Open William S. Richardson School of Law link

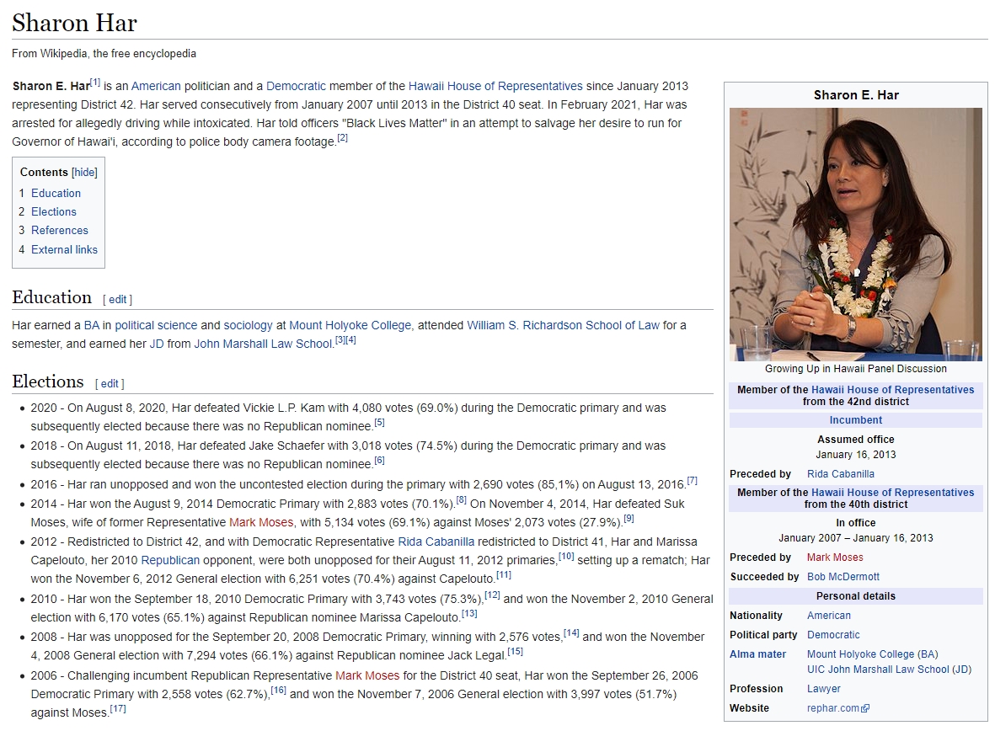click(x=563, y=325)
